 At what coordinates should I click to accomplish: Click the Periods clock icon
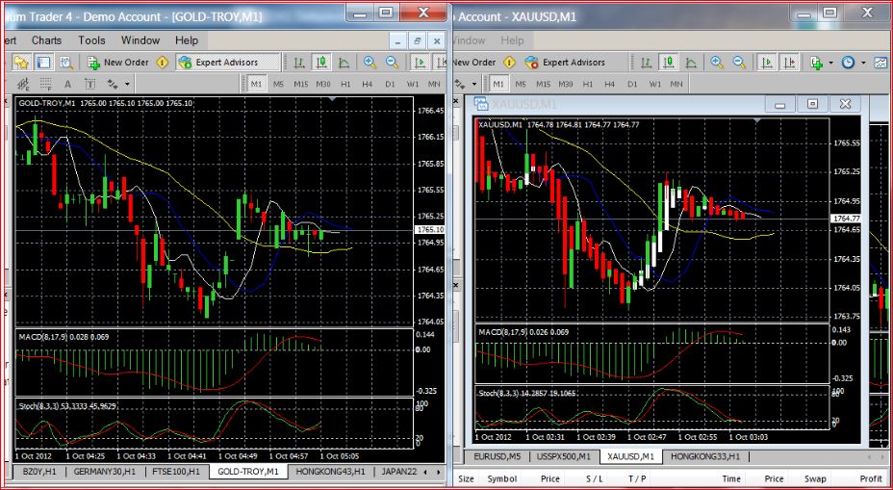point(849,63)
